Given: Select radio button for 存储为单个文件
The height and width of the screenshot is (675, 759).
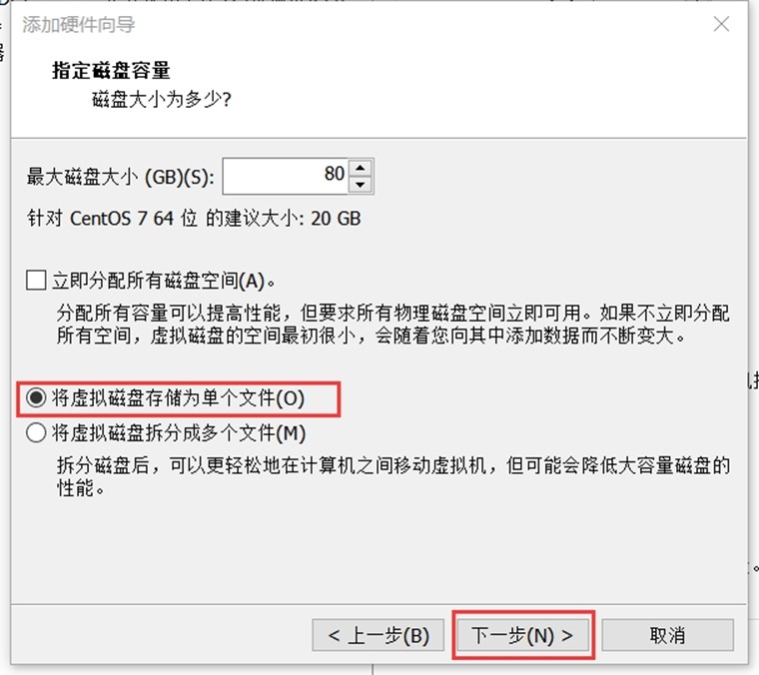Looking at the screenshot, I should (36, 397).
